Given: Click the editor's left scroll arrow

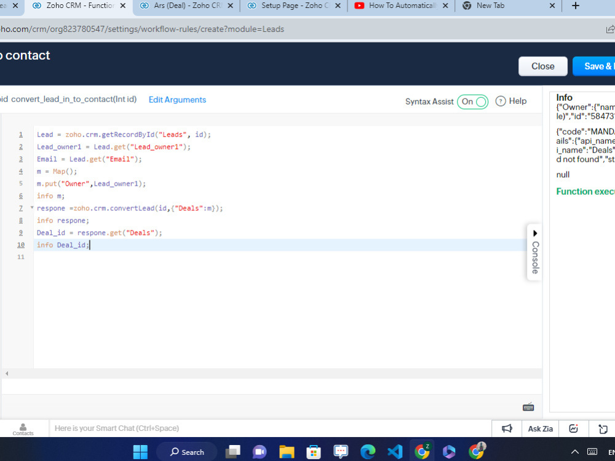Looking at the screenshot, I should click(x=7, y=374).
